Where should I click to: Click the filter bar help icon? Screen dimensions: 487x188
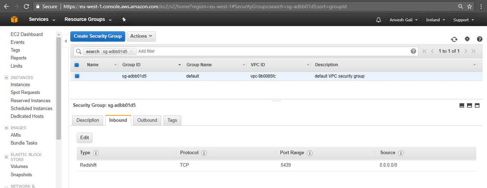click(414, 51)
